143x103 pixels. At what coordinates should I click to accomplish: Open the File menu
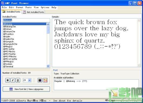pos(4,7)
